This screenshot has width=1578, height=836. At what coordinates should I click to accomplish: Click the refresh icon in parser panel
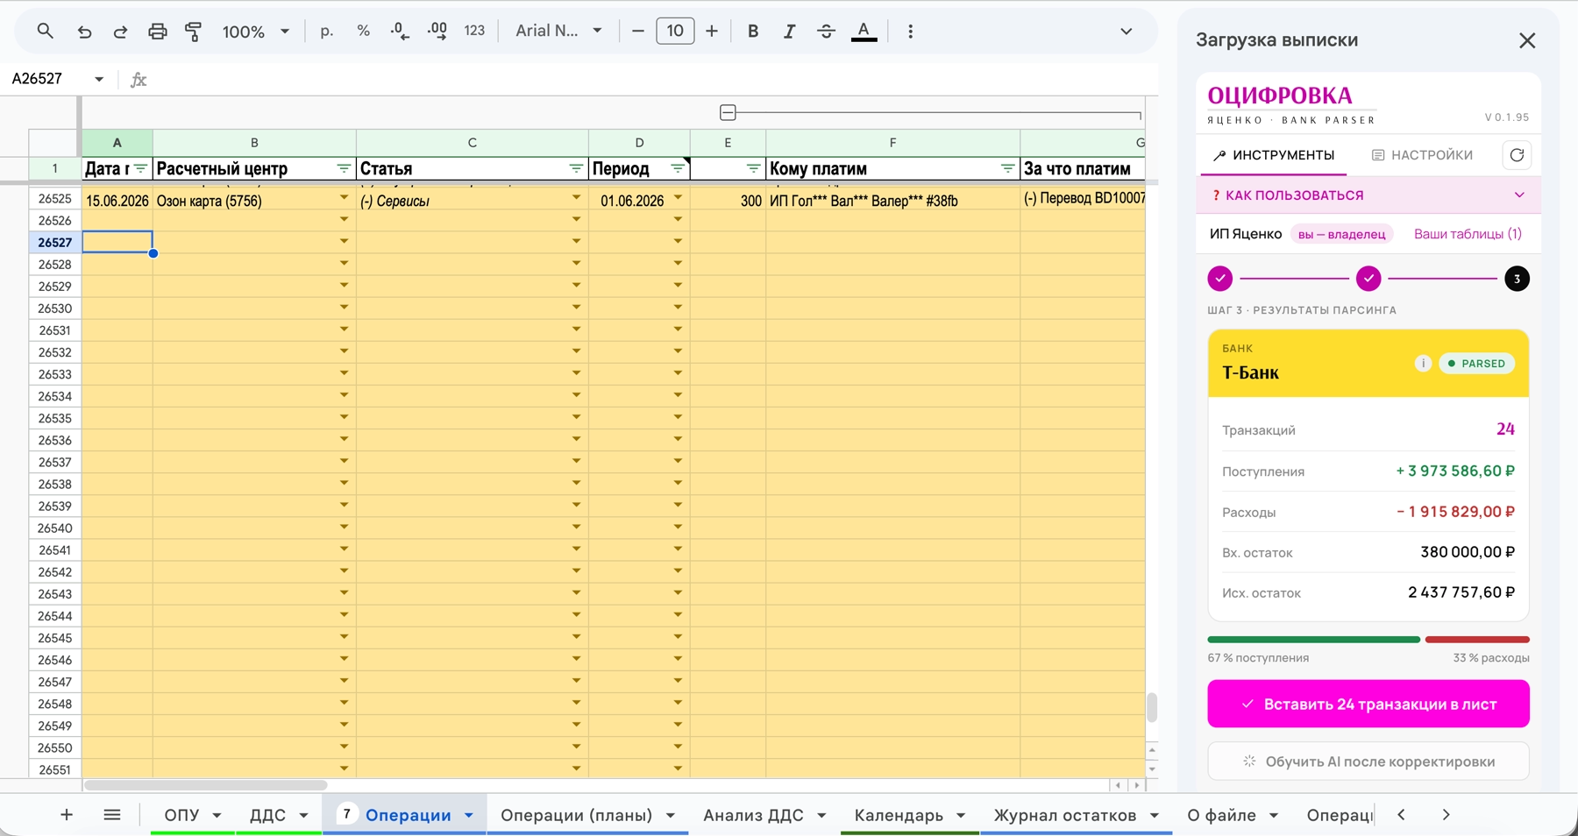(1517, 155)
